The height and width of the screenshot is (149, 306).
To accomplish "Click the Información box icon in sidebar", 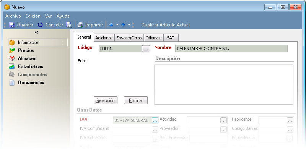I will [12, 42].
